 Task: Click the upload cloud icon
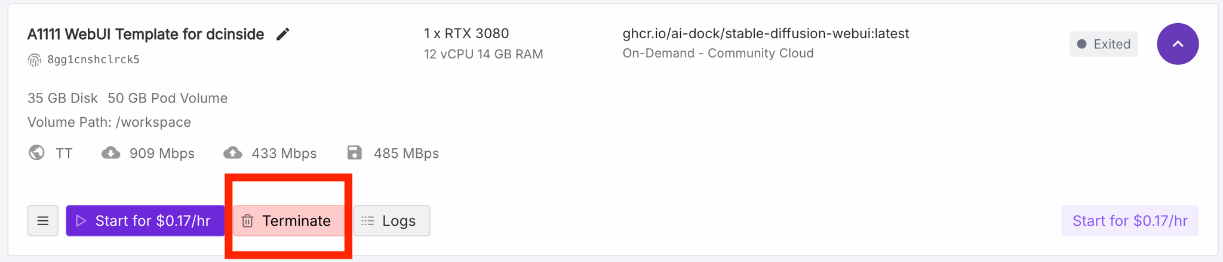click(x=233, y=153)
